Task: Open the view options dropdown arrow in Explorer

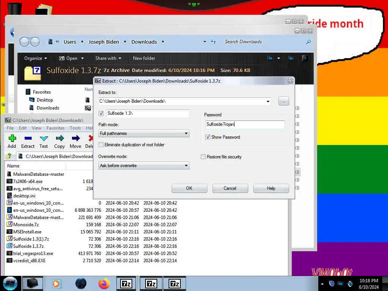Action: (278, 58)
